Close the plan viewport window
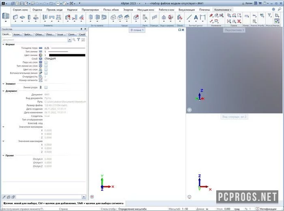Screen dimensions: 284x211 pos(183,30)
